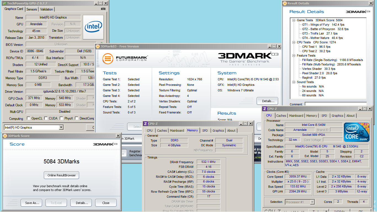
Task: Click the camera screenshot icon in GPU-Z
Action: tap(103, 9)
